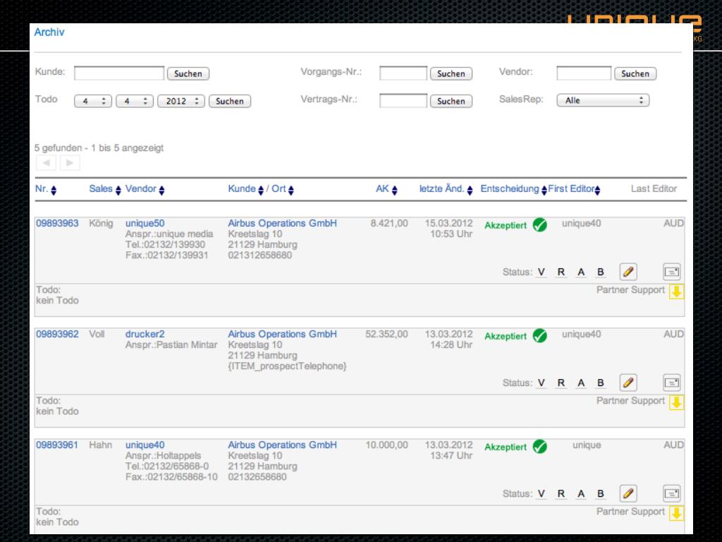Click Akzeptiert text for order 09893963
Viewport: 722px width, 542px height.
[x=505, y=225]
